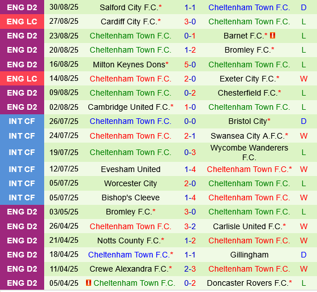Click the Cambridge United F.C. link
317x292 pixels.
pos(130,107)
